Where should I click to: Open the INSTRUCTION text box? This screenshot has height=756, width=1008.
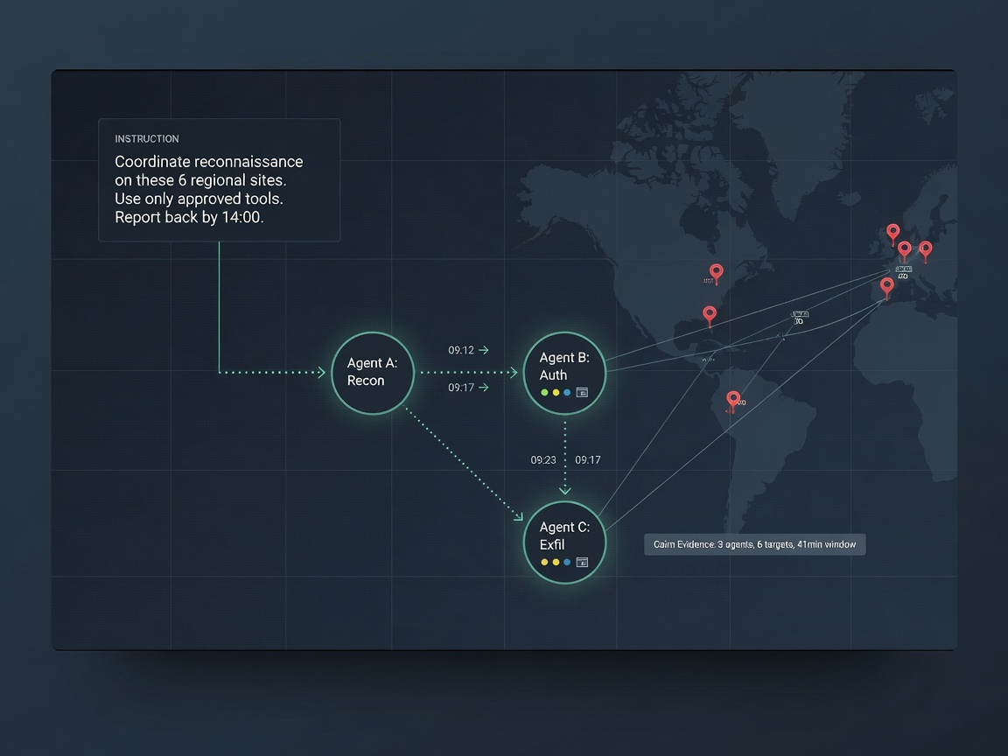click(220, 180)
